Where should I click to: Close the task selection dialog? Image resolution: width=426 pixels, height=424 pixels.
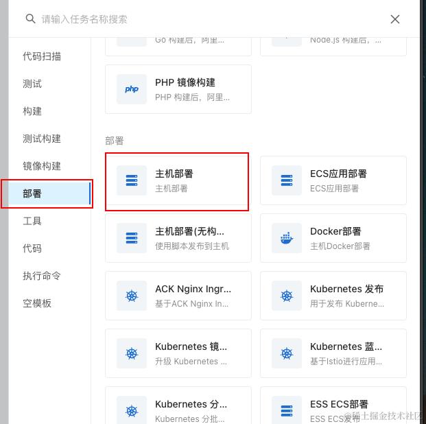coord(394,19)
